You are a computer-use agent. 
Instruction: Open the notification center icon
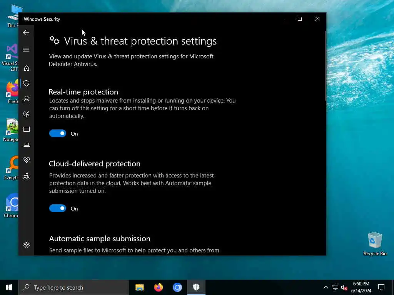tap(381, 287)
